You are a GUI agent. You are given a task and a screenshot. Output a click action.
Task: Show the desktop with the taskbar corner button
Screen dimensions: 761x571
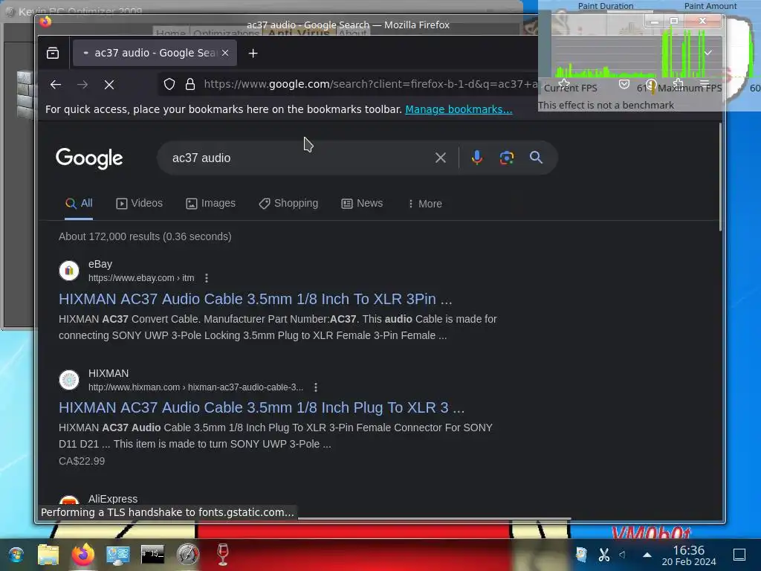tap(739, 555)
